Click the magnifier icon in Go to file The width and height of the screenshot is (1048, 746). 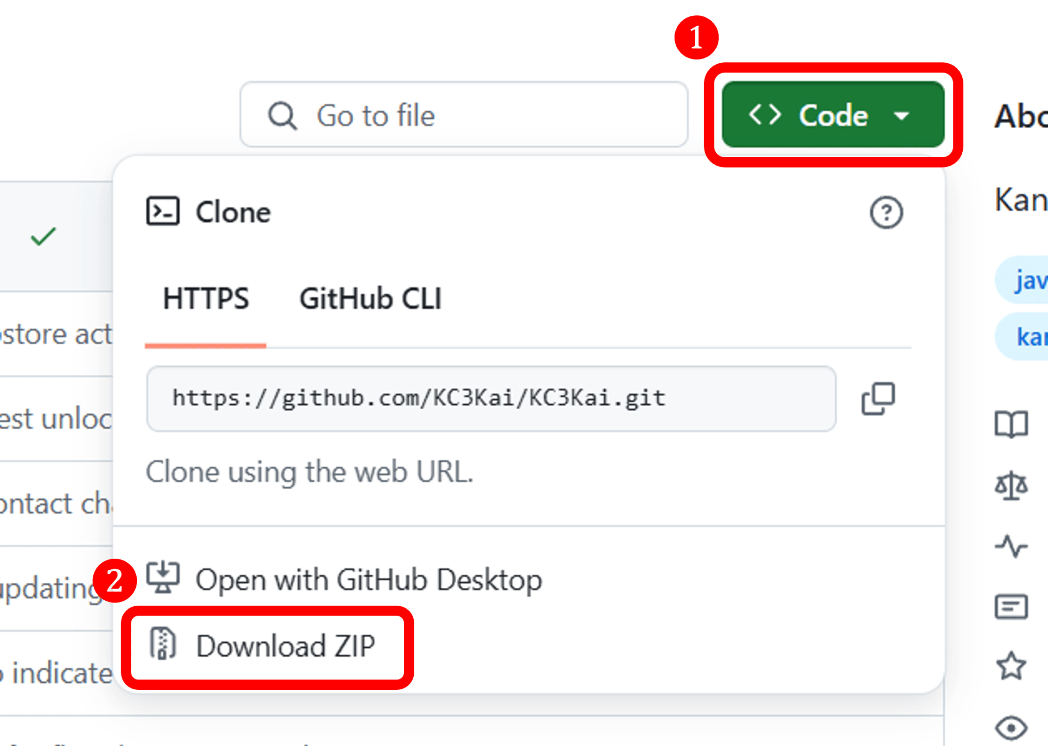point(282,116)
